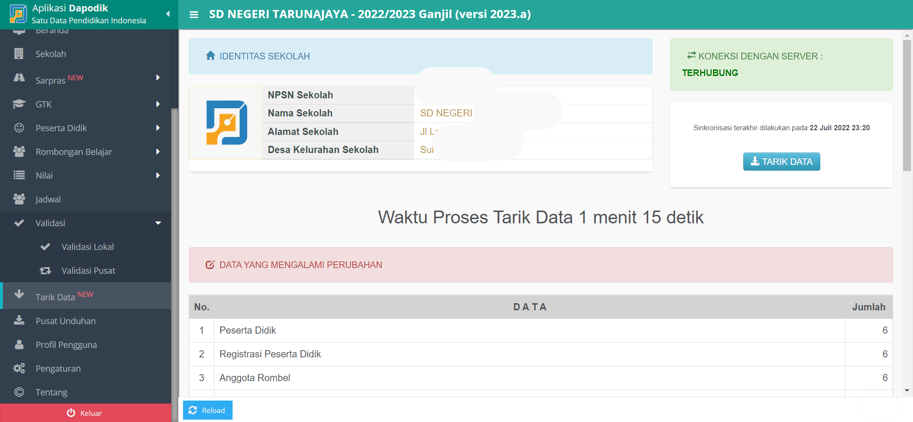Expand the Sarpras submenu arrow

pyautogui.click(x=158, y=77)
